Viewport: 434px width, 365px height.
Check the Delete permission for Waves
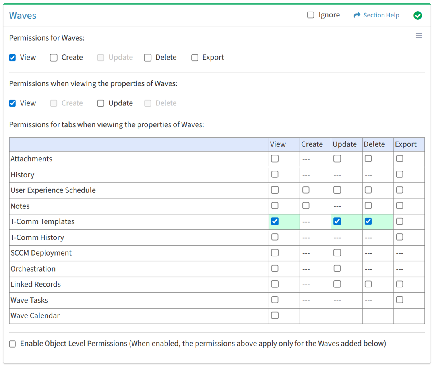148,58
